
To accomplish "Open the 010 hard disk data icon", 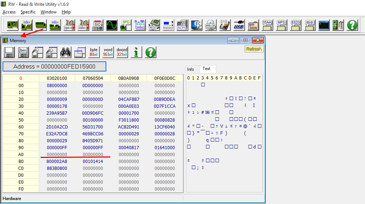I will (x=225, y=25).
